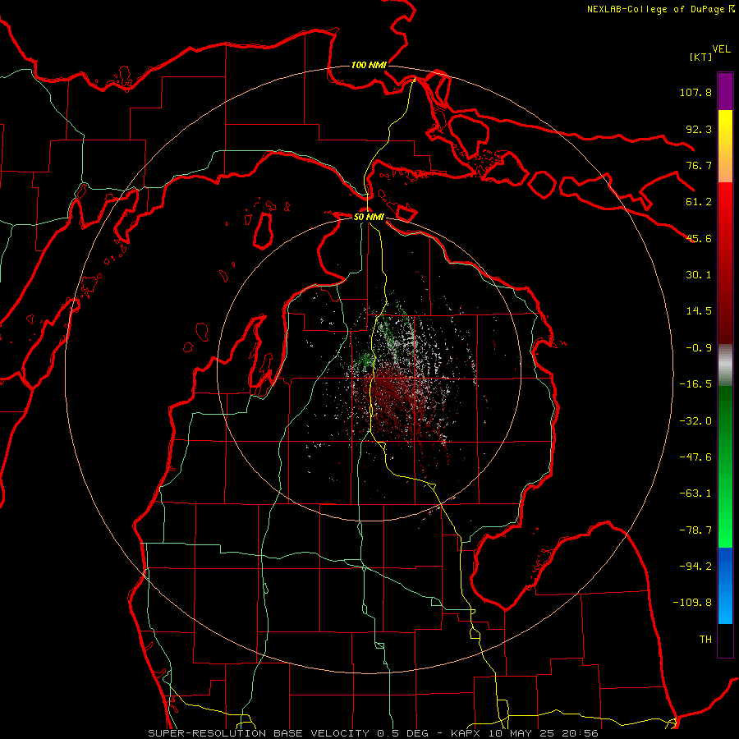This screenshot has height=739, width=739.
Task: Click the green inbound velocity echo cluster
Action: (364, 360)
